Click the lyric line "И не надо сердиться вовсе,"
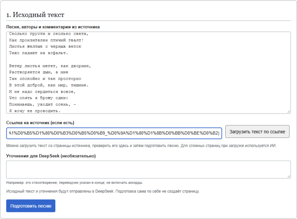Screen dimensions: 297x219 point(42,92)
